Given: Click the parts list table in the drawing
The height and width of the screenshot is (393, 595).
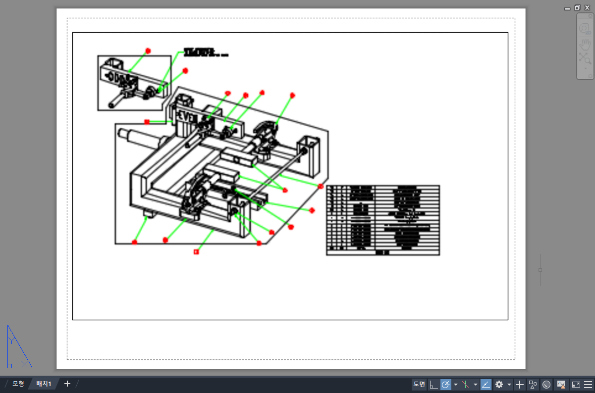Looking at the screenshot, I should click(383, 220).
